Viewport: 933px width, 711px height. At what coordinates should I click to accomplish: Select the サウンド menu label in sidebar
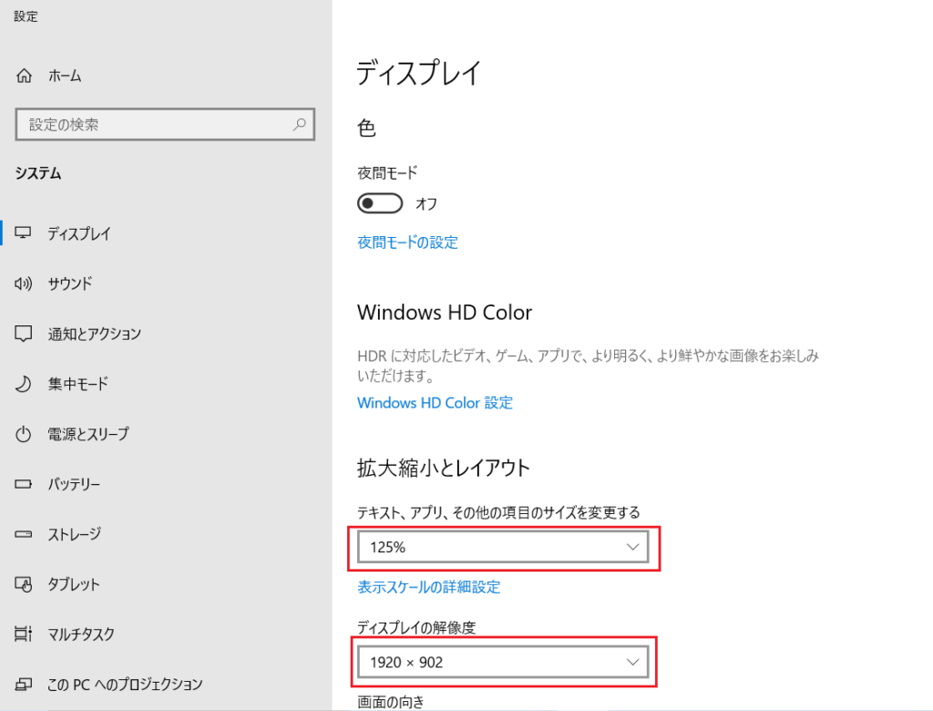coord(70,283)
